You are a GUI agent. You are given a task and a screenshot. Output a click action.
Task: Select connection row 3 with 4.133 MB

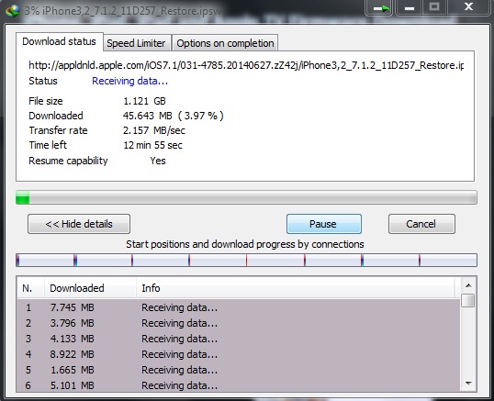coord(239,339)
